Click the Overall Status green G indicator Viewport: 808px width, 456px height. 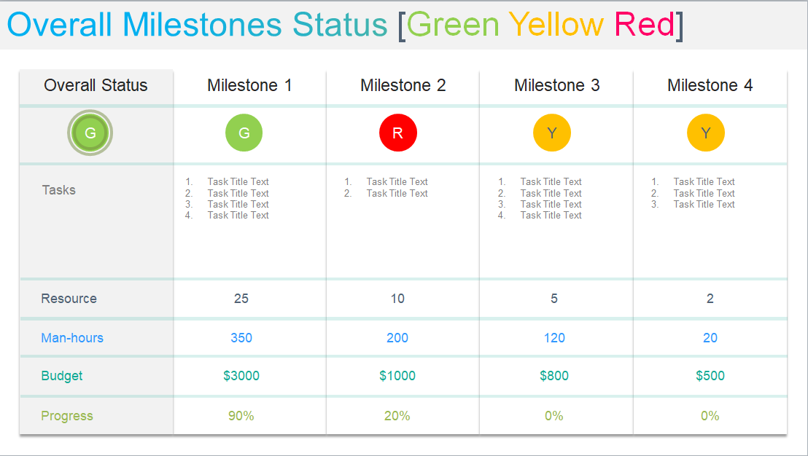[90, 133]
